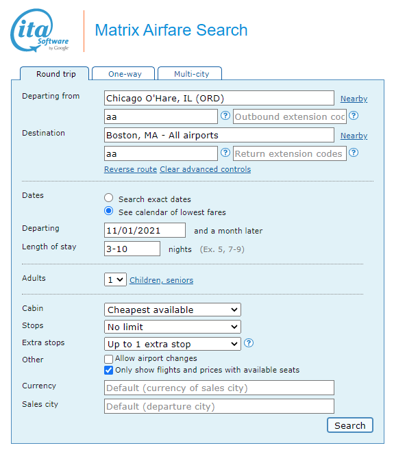Click the Search button

click(349, 425)
